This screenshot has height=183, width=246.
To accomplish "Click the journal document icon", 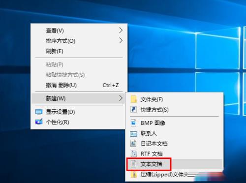I will coord(133,144).
